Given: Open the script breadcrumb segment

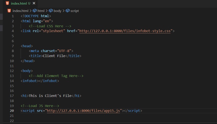Looking at the screenshot, I should click(75, 11).
